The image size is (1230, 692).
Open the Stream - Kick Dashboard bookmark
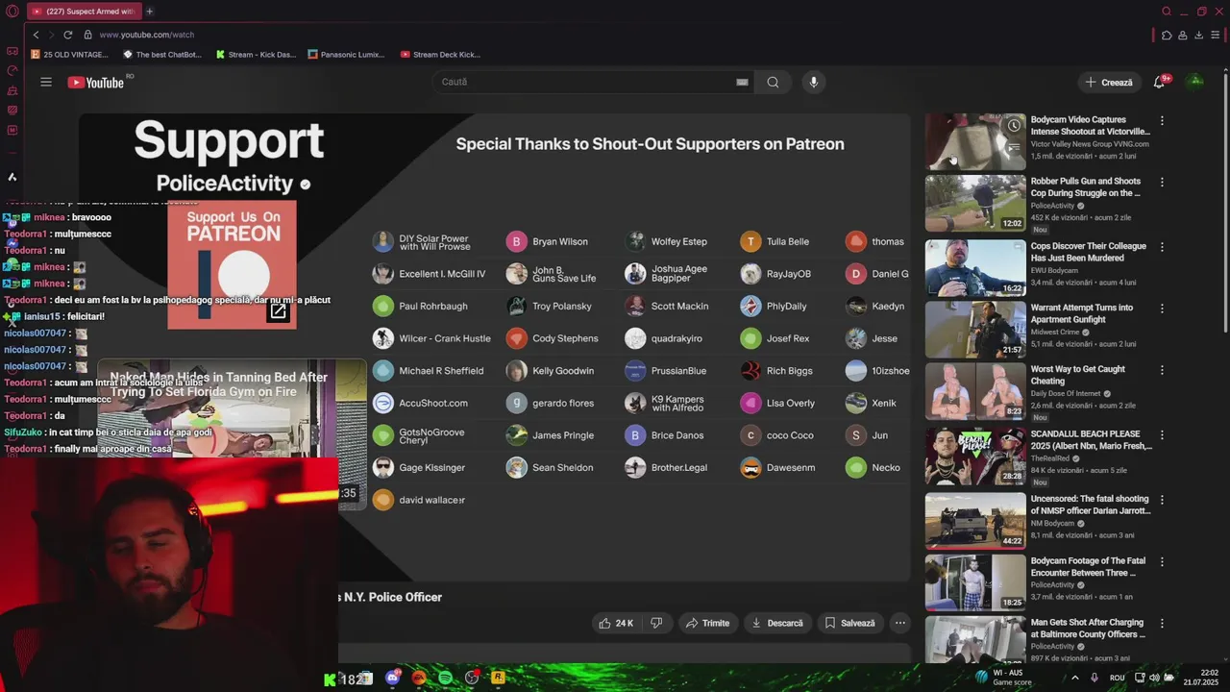click(256, 55)
